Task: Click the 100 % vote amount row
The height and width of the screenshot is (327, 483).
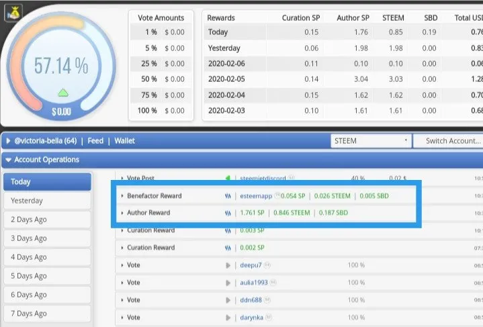Action: click(161, 111)
